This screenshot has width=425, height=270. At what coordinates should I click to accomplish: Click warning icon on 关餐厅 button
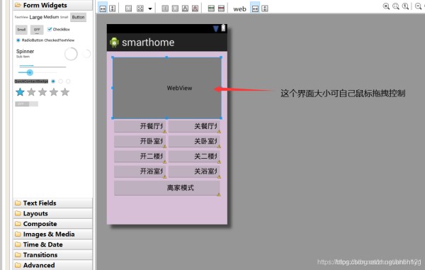[x=219, y=132]
